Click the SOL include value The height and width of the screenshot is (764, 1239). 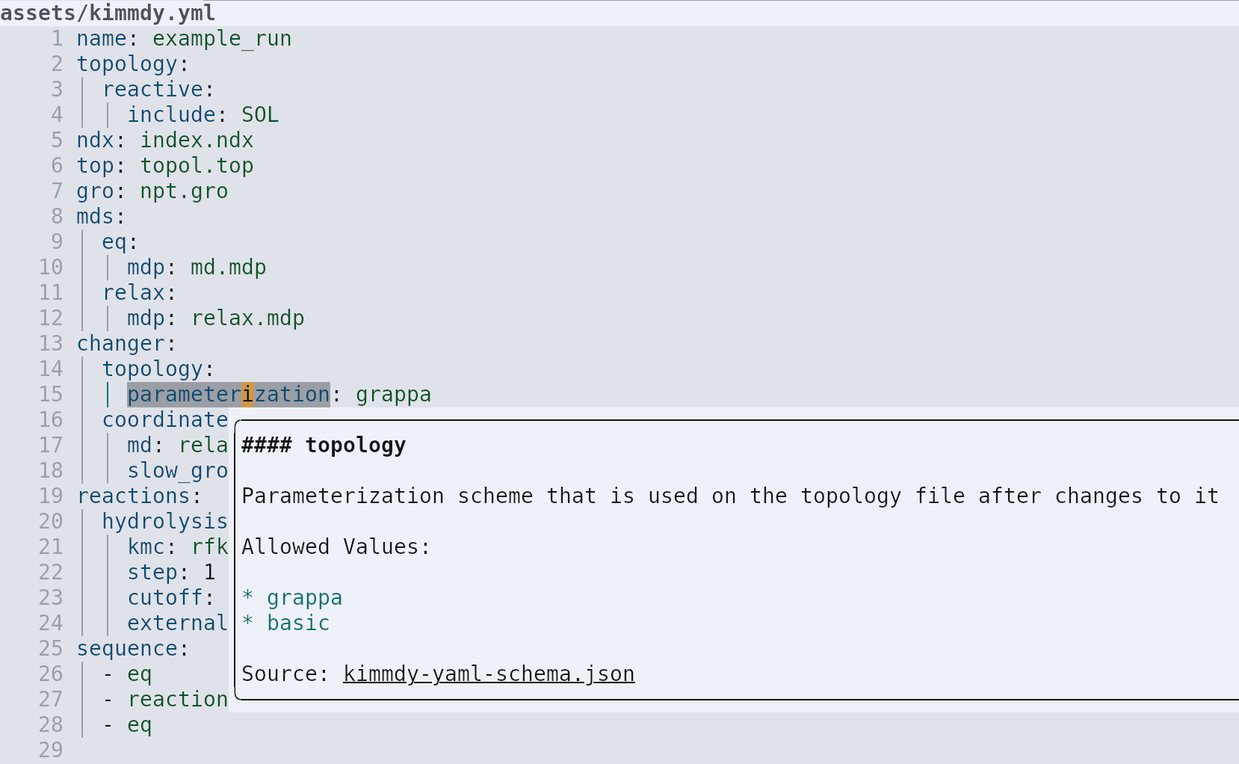pos(260,114)
